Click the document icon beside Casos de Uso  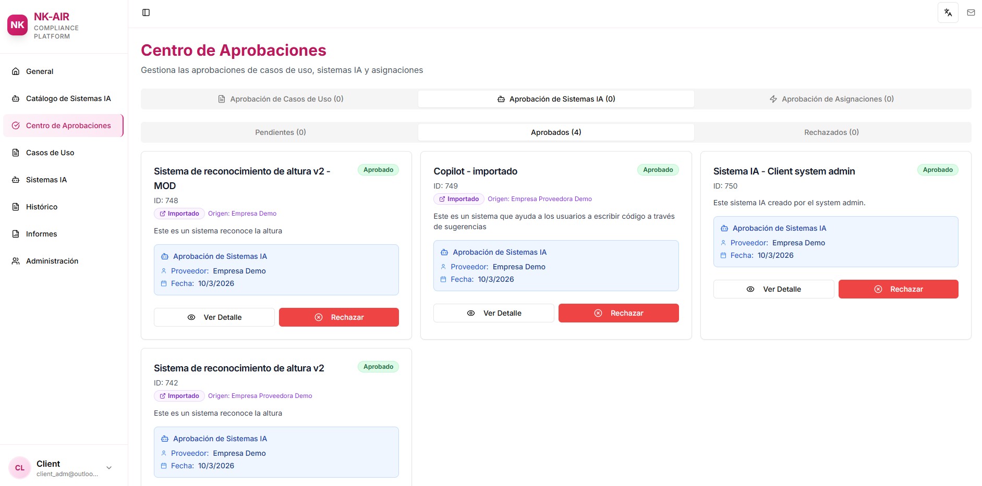pyautogui.click(x=16, y=153)
